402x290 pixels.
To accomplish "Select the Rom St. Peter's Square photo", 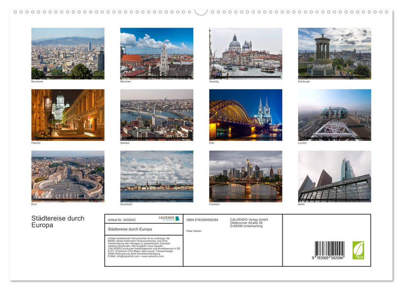I will [67, 176].
